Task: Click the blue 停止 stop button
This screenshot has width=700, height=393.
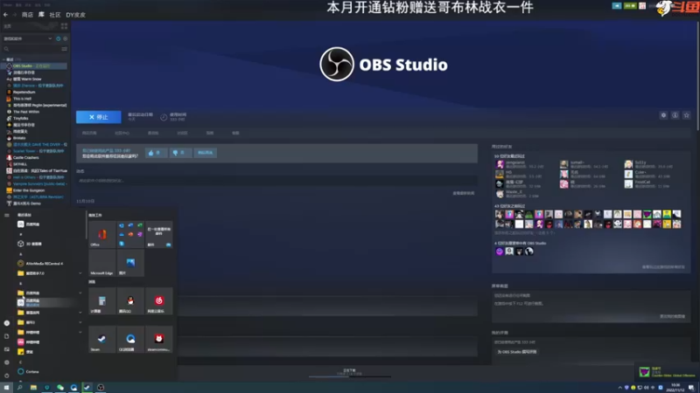Action: point(98,117)
